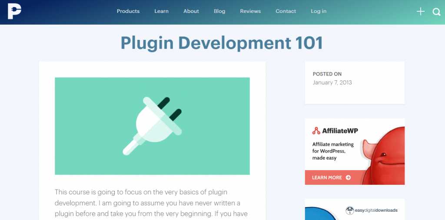
Task: Click the Plugin Development 101 heading
Action: click(222, 43)
